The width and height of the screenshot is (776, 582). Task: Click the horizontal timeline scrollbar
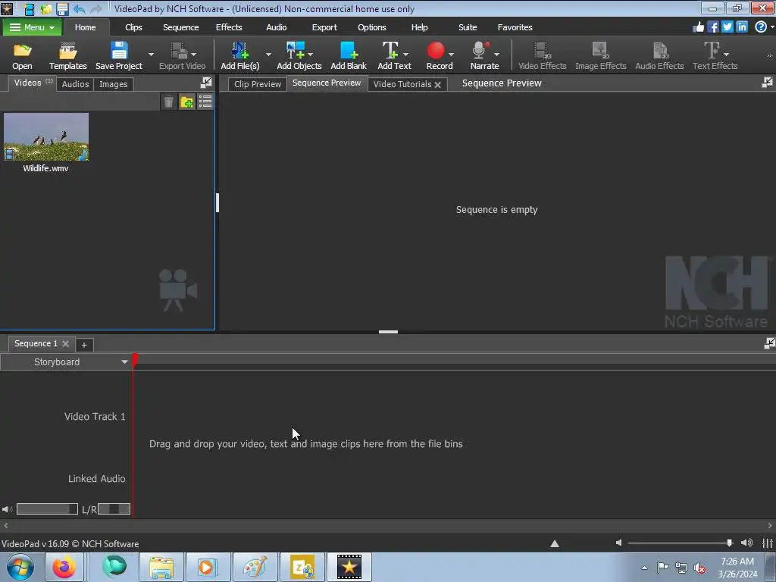click(x=388, y=526)
